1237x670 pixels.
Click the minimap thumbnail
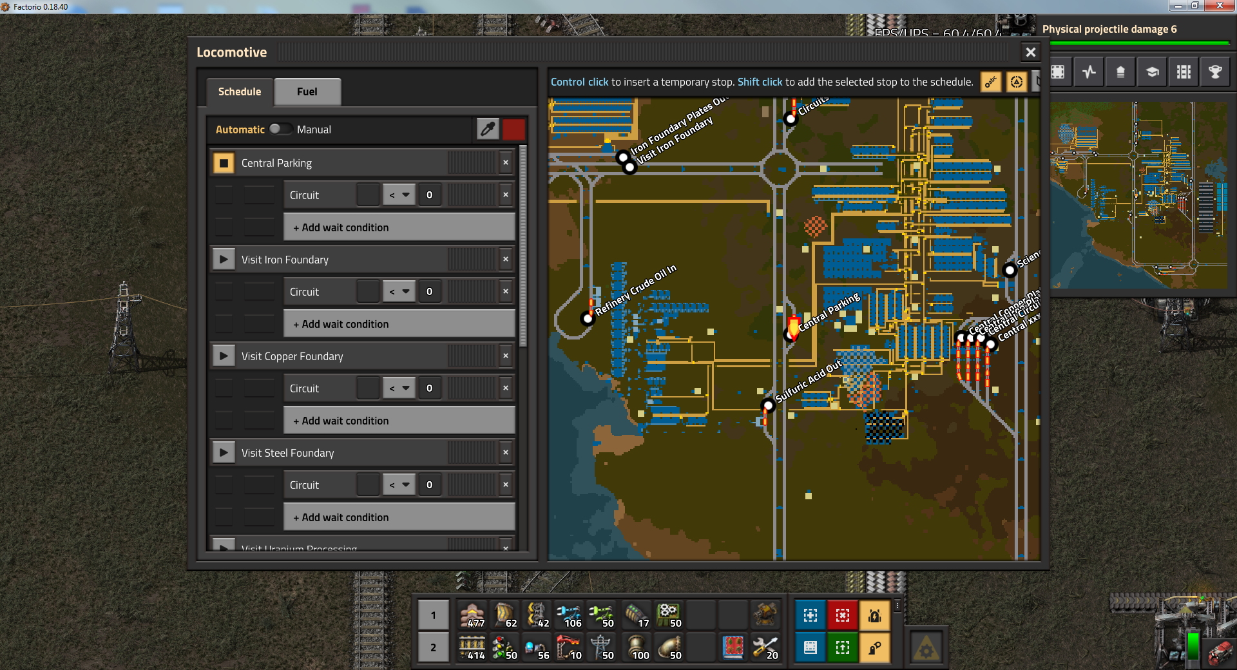[1140, 195]
